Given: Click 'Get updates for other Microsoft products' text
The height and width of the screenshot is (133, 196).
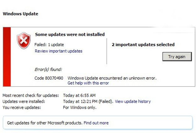Looking at the screenshot, I should coord(45,123).
